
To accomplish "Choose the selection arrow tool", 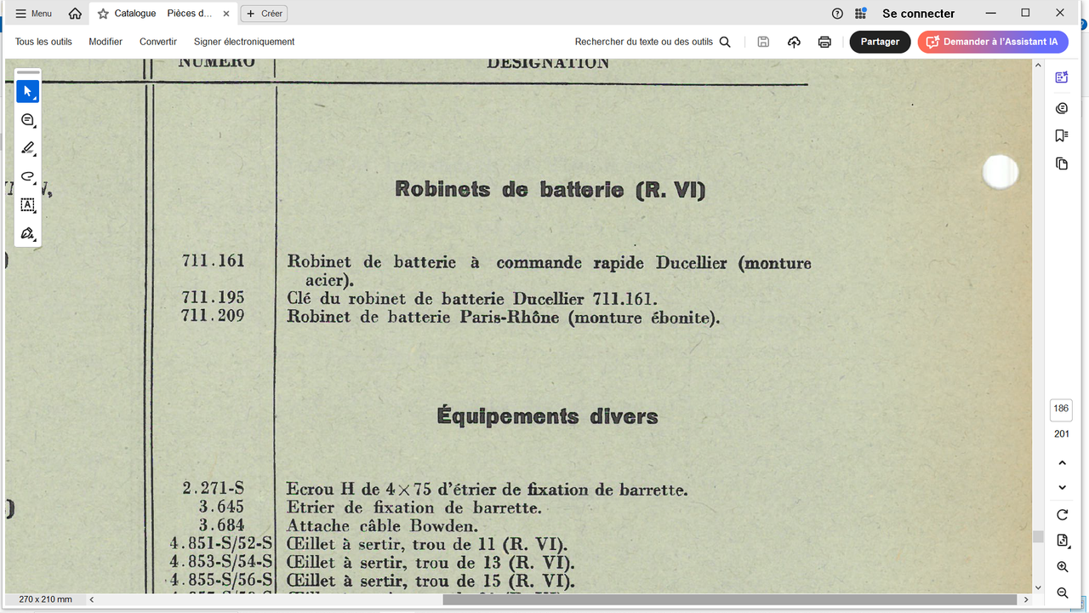I will [28, 91].
